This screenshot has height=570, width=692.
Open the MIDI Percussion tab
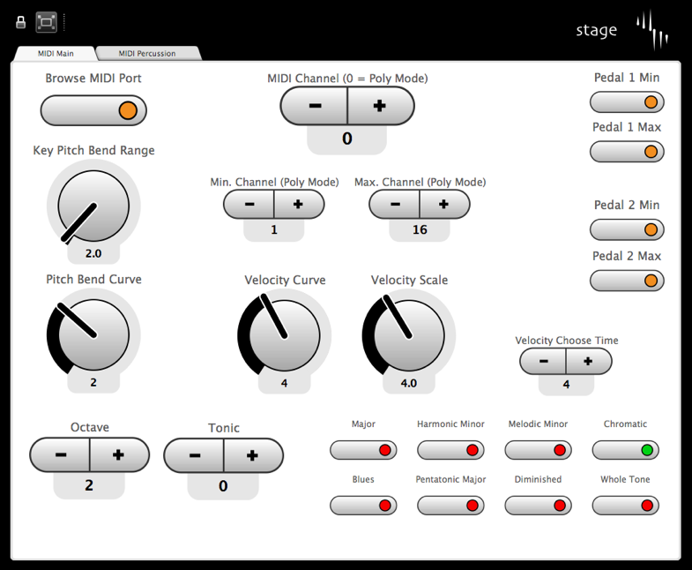pos(147,54)
